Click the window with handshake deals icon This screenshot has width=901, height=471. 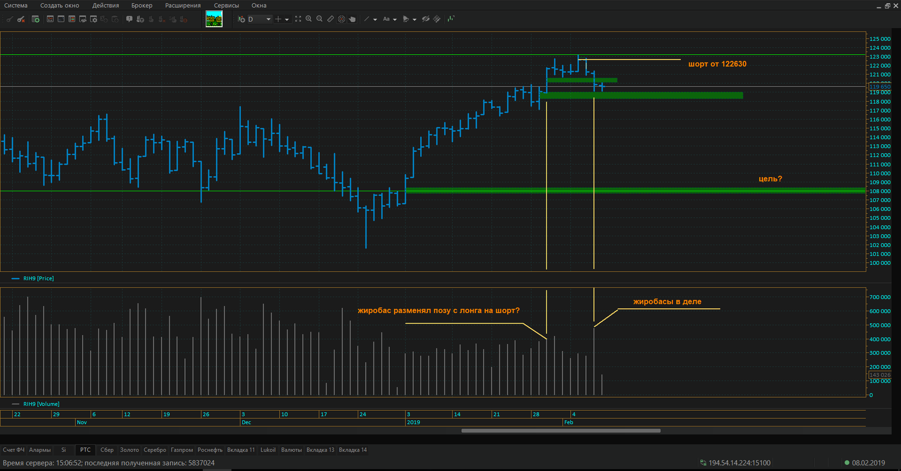(83, 19)
